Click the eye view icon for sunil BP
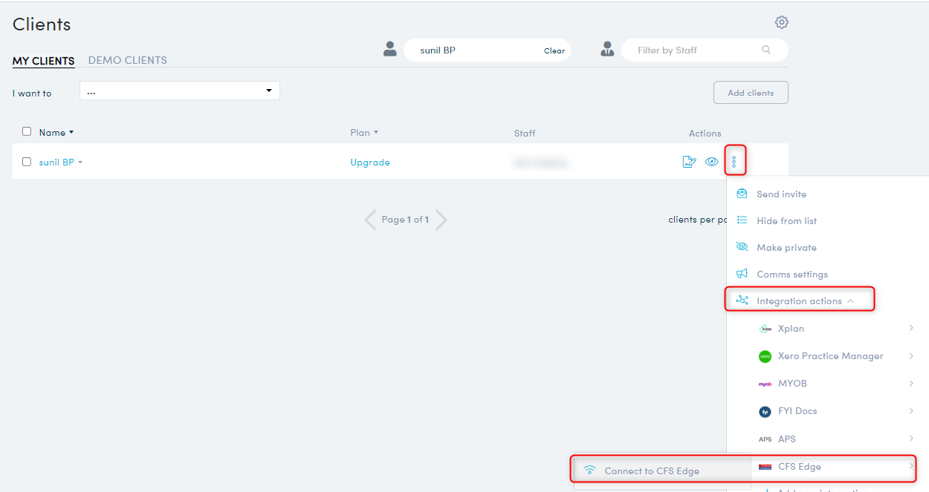 click(x=711, y=162)
